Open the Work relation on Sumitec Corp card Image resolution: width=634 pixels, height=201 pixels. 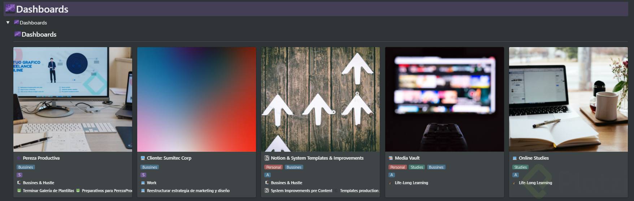[x=152, y=183]
